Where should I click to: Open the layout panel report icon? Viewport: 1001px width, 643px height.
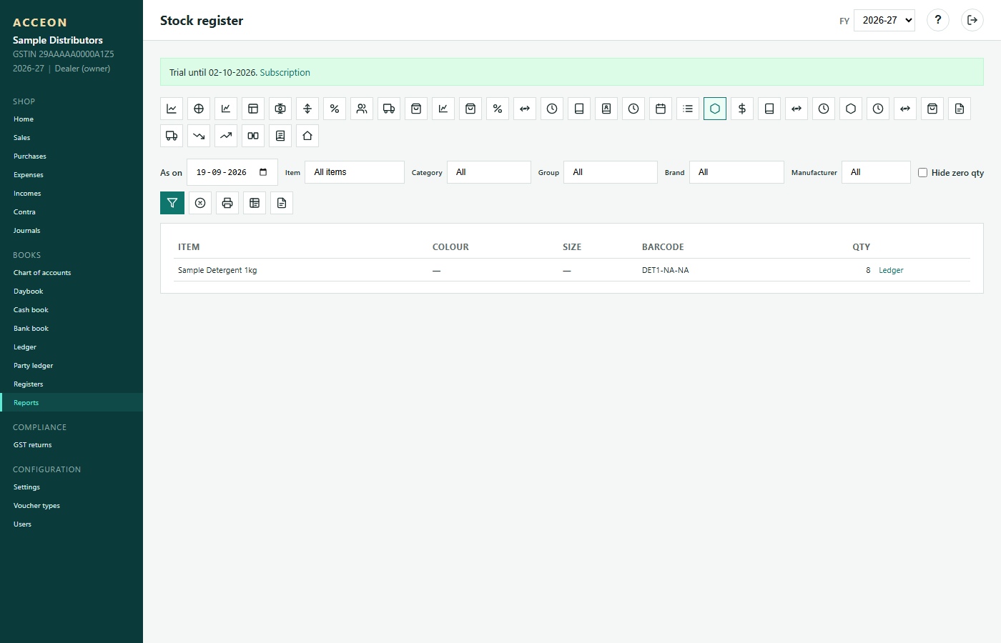click(x=253, y=109)
